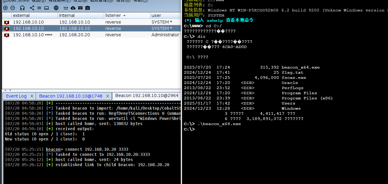
Task: Click the empty C:\> prompt at the terminal bottom
Action: point(189,129)
